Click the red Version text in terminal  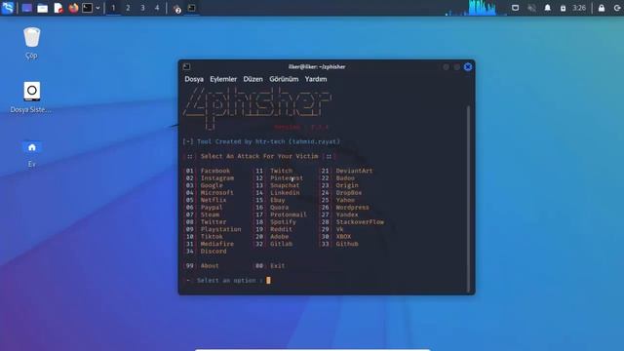(x=301, y=128)
